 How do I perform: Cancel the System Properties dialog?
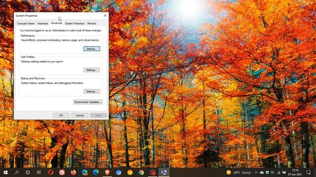coord(79,116)
